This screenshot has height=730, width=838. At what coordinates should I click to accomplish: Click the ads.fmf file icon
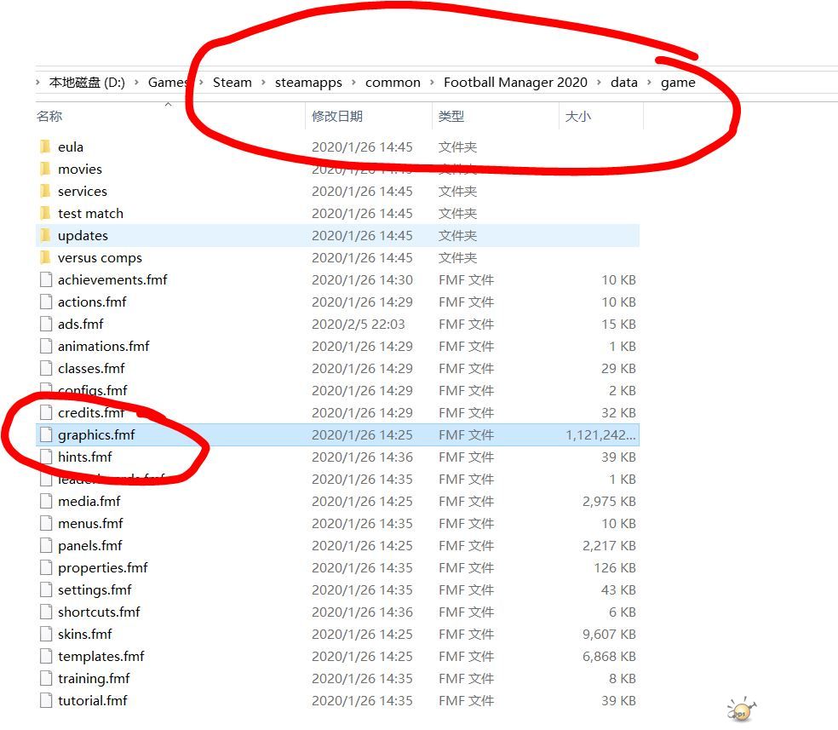(x=46, y=324)
